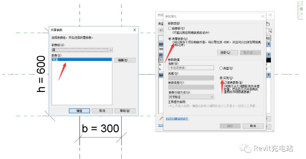
Task: Select the h = 600 dimension label
Action: [x=41, y=74]
